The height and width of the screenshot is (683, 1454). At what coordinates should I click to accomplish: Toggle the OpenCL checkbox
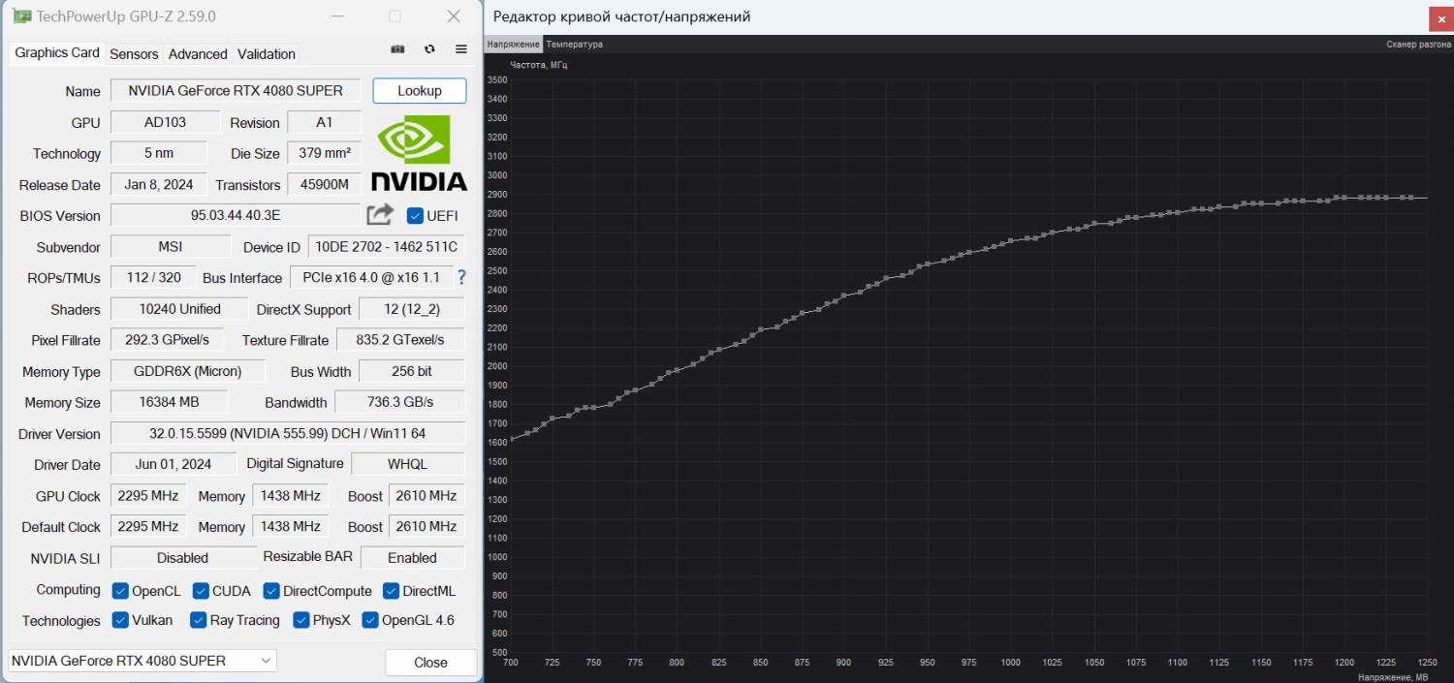click(x=120, y=590)
